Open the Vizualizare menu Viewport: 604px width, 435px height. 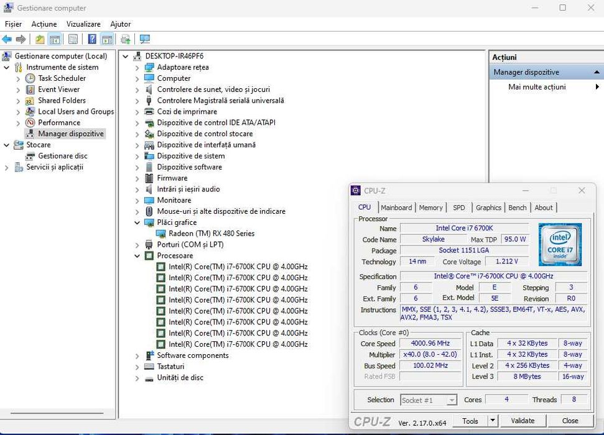[83, 24]
